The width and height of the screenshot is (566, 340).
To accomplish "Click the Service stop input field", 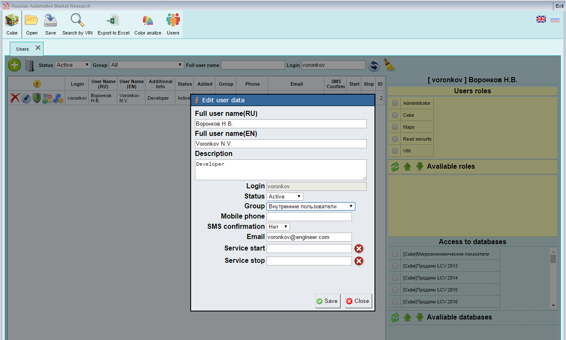I will pyautogui.click(x=309, y=261).
